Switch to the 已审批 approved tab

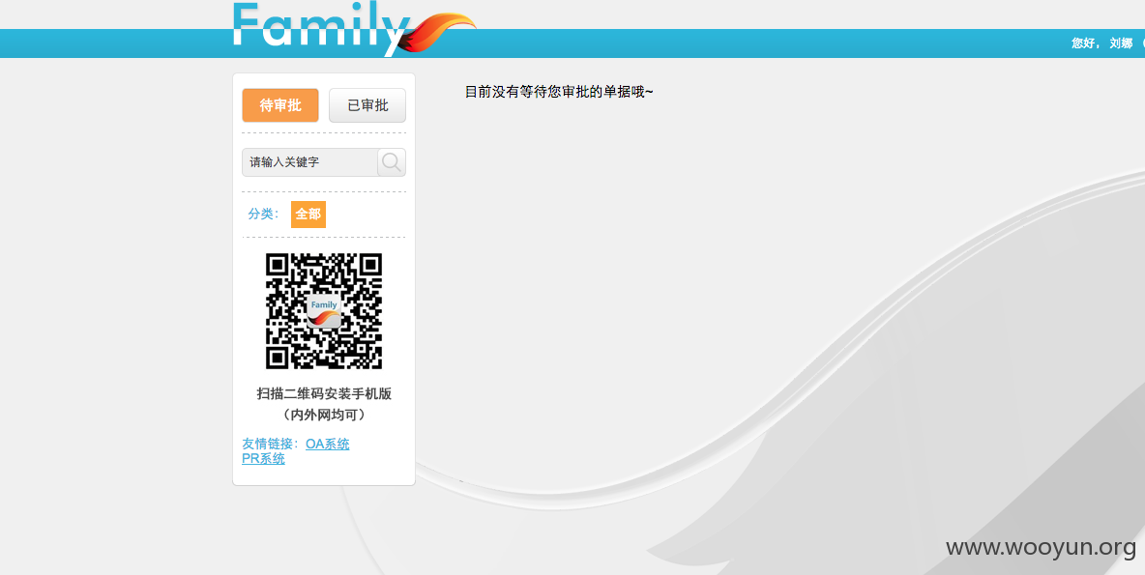pos(367,105)
